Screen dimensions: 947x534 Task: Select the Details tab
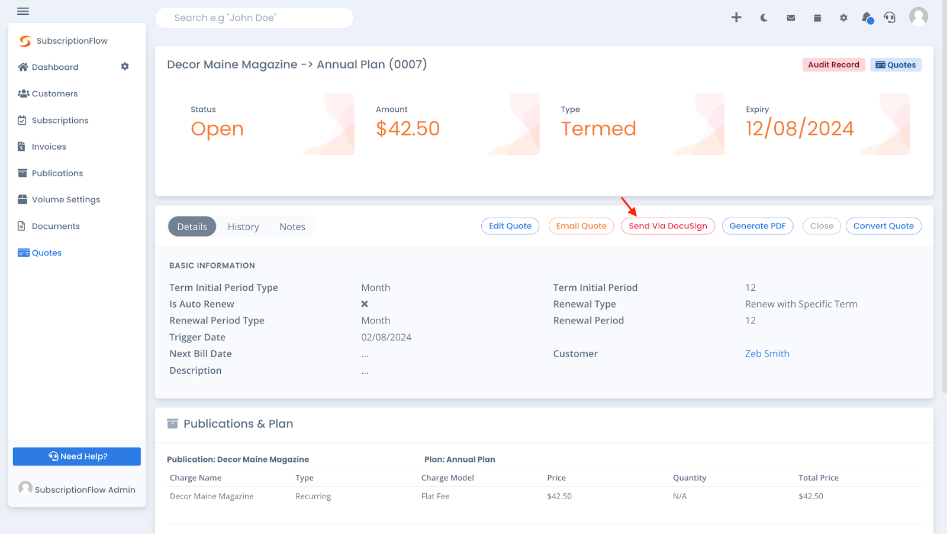pos(192,226)
